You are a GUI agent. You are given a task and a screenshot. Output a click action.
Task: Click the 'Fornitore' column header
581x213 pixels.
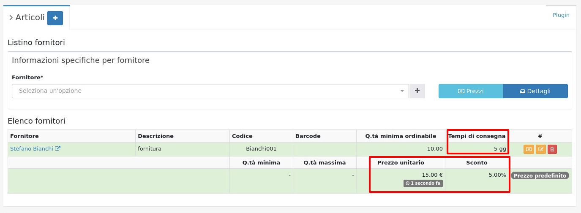25,136
